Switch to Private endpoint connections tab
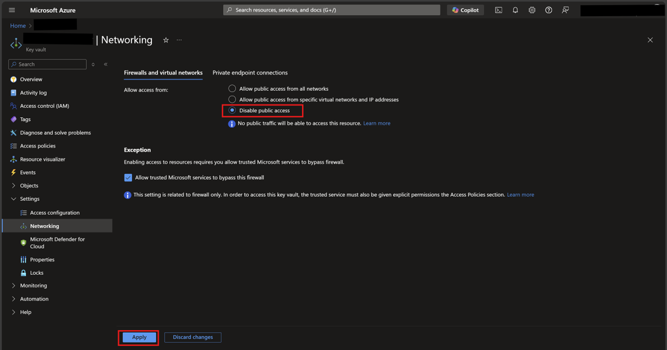This screenshot has width=667, height=350. [x=250, y=73]
